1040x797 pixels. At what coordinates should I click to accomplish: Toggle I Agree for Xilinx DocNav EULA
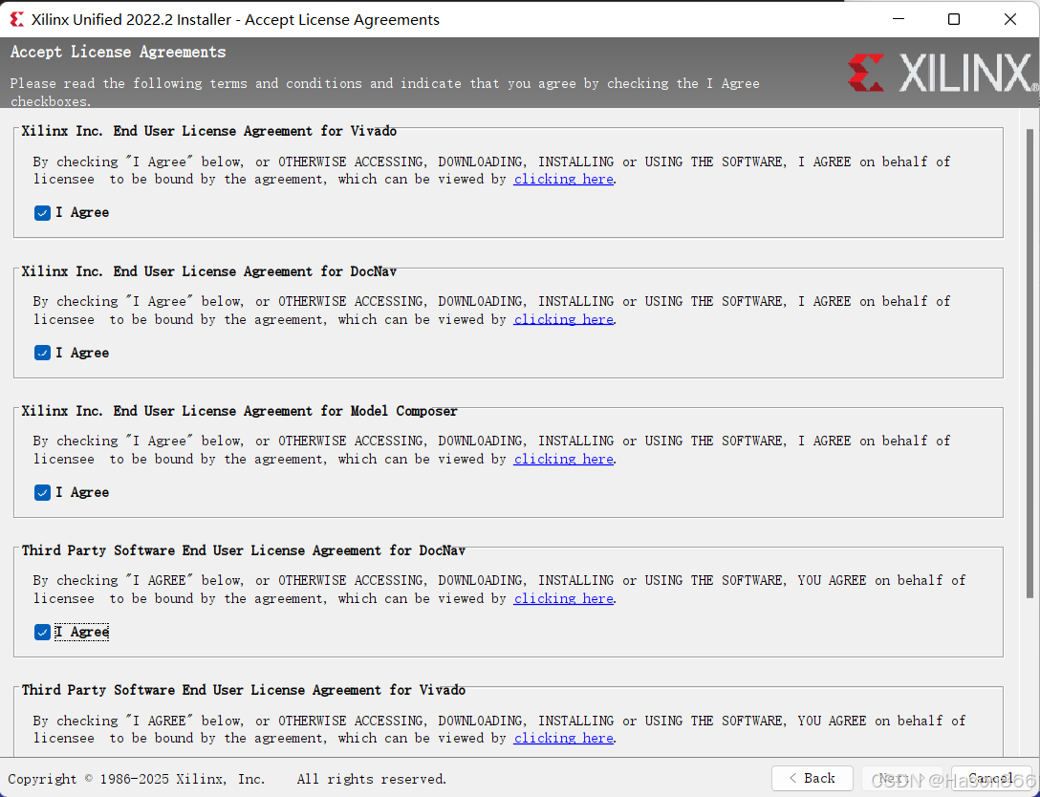click(42, 353)
